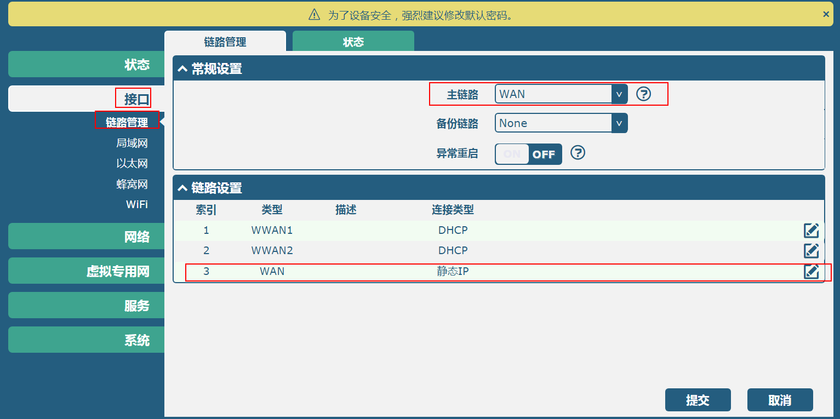
Task: Toggle the 异常重启 ON/OFF switch
Action: [x=528, y=154]
